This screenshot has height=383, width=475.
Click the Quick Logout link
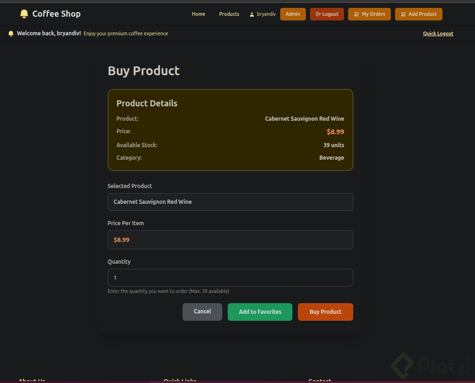(438, 33)
